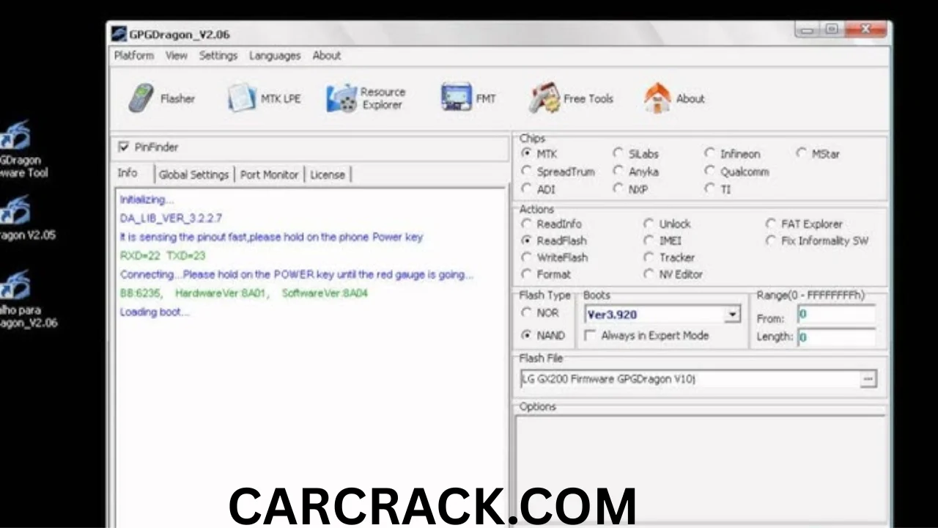Viewport: 938px width, 528px height.
Task: Open the View menu
Action: 177,56
